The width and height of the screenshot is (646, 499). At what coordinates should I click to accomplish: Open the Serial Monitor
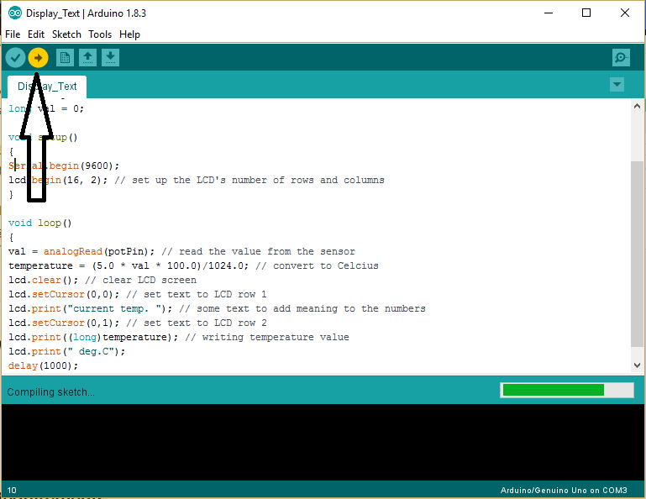pos(621,58)
